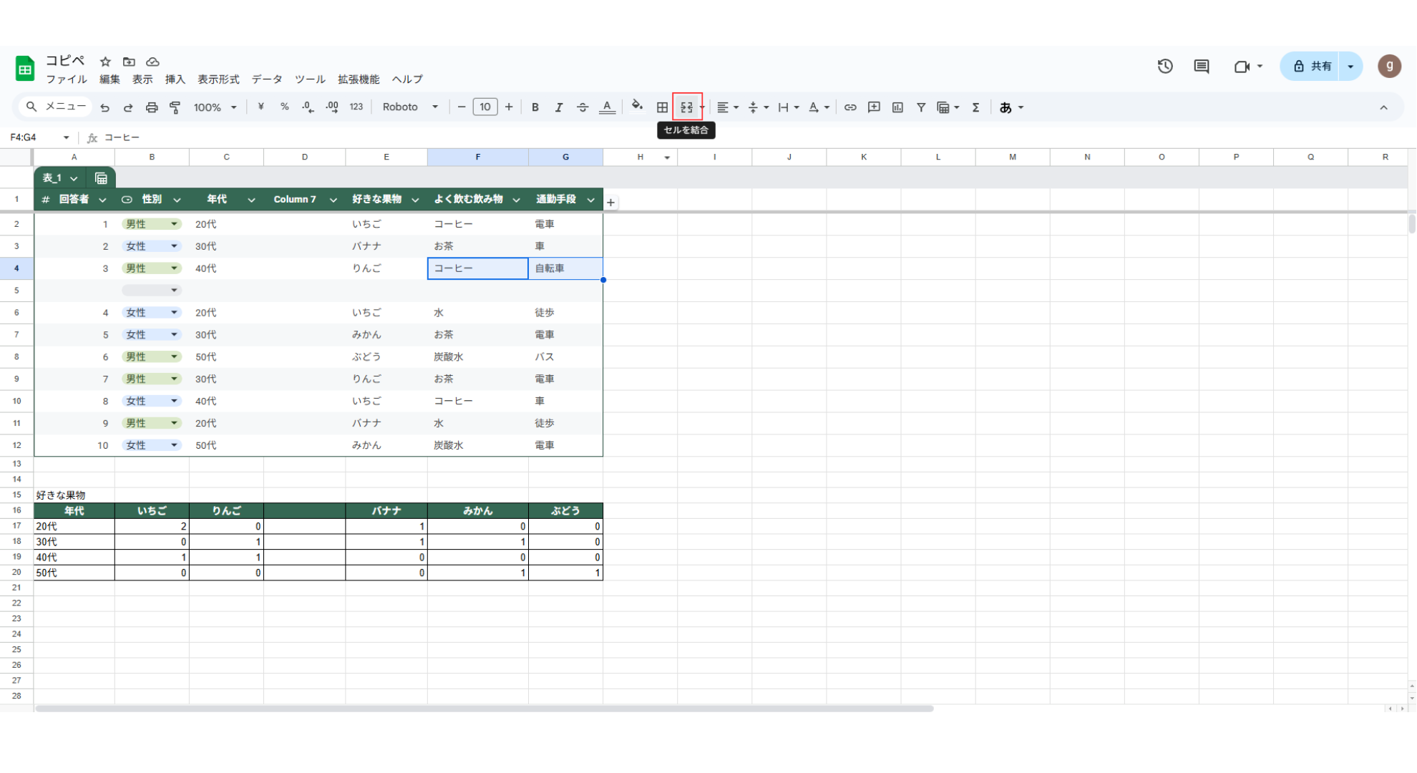Image resolution: width=1417 pixels, height=773 pixels.
Task: Open the 表示形式 menu
Action: point(218,79)
